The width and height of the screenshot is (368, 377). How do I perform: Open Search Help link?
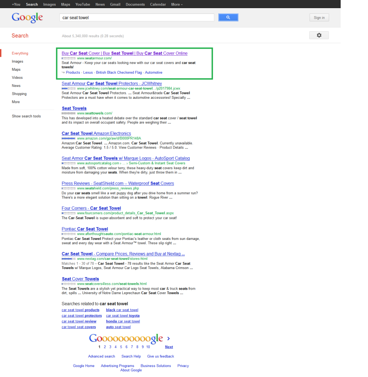click(x=131, y=356)
